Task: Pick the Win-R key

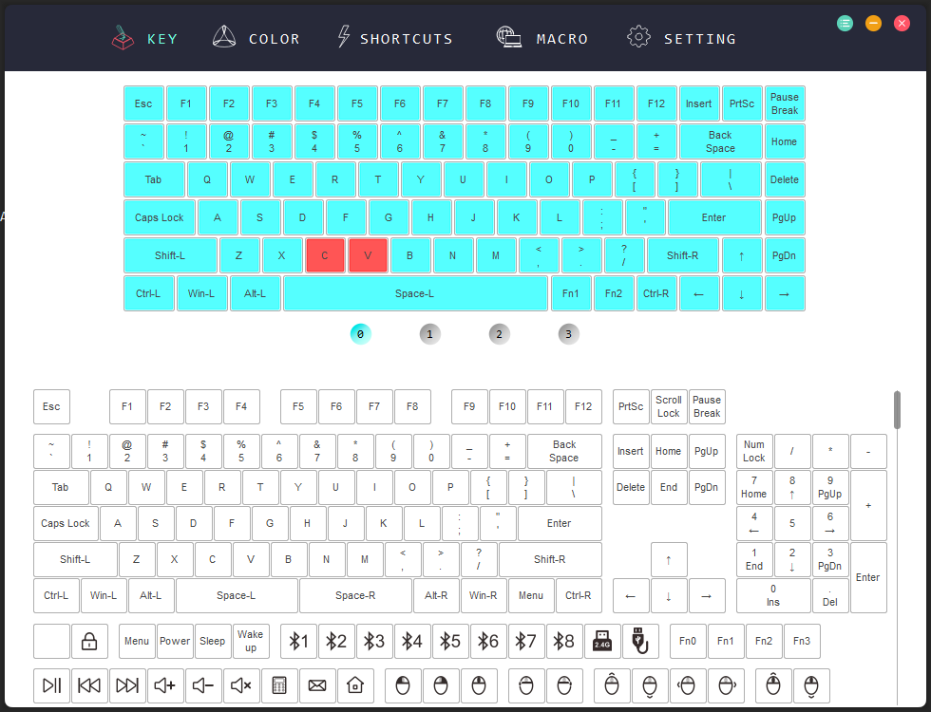Action: (x=484, y=596)
